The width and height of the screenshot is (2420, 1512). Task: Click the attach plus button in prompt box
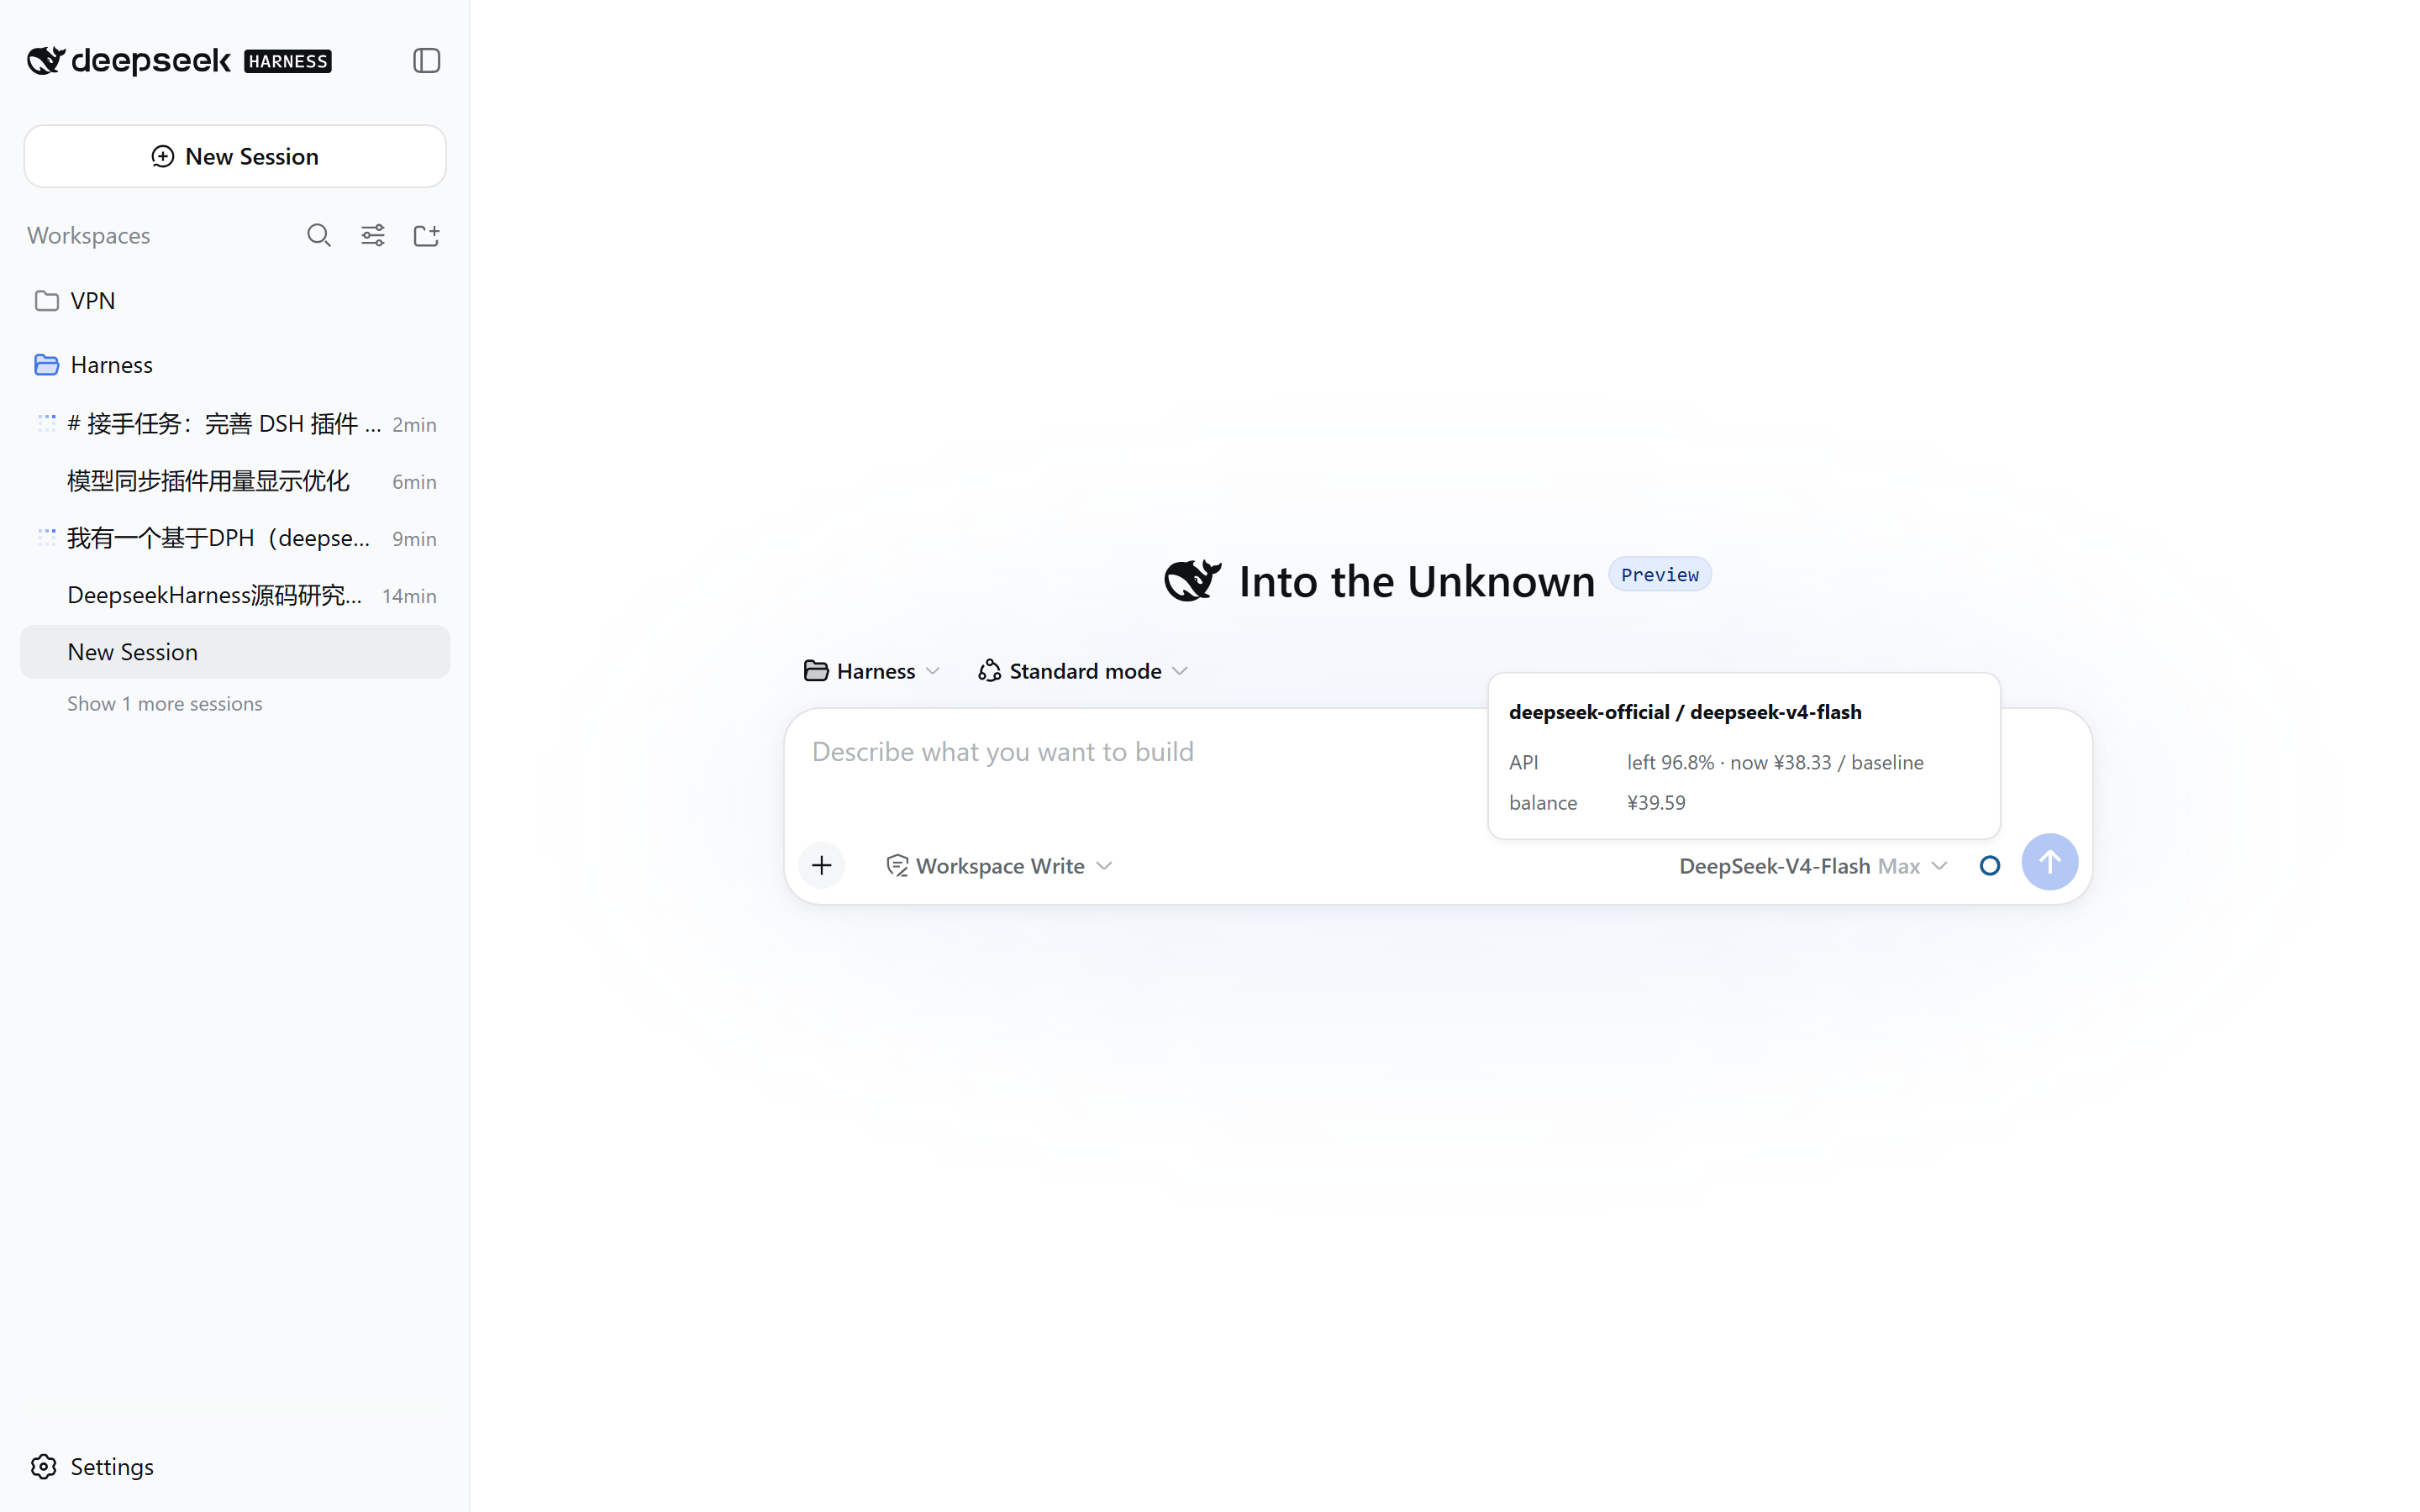coord(822,865)
